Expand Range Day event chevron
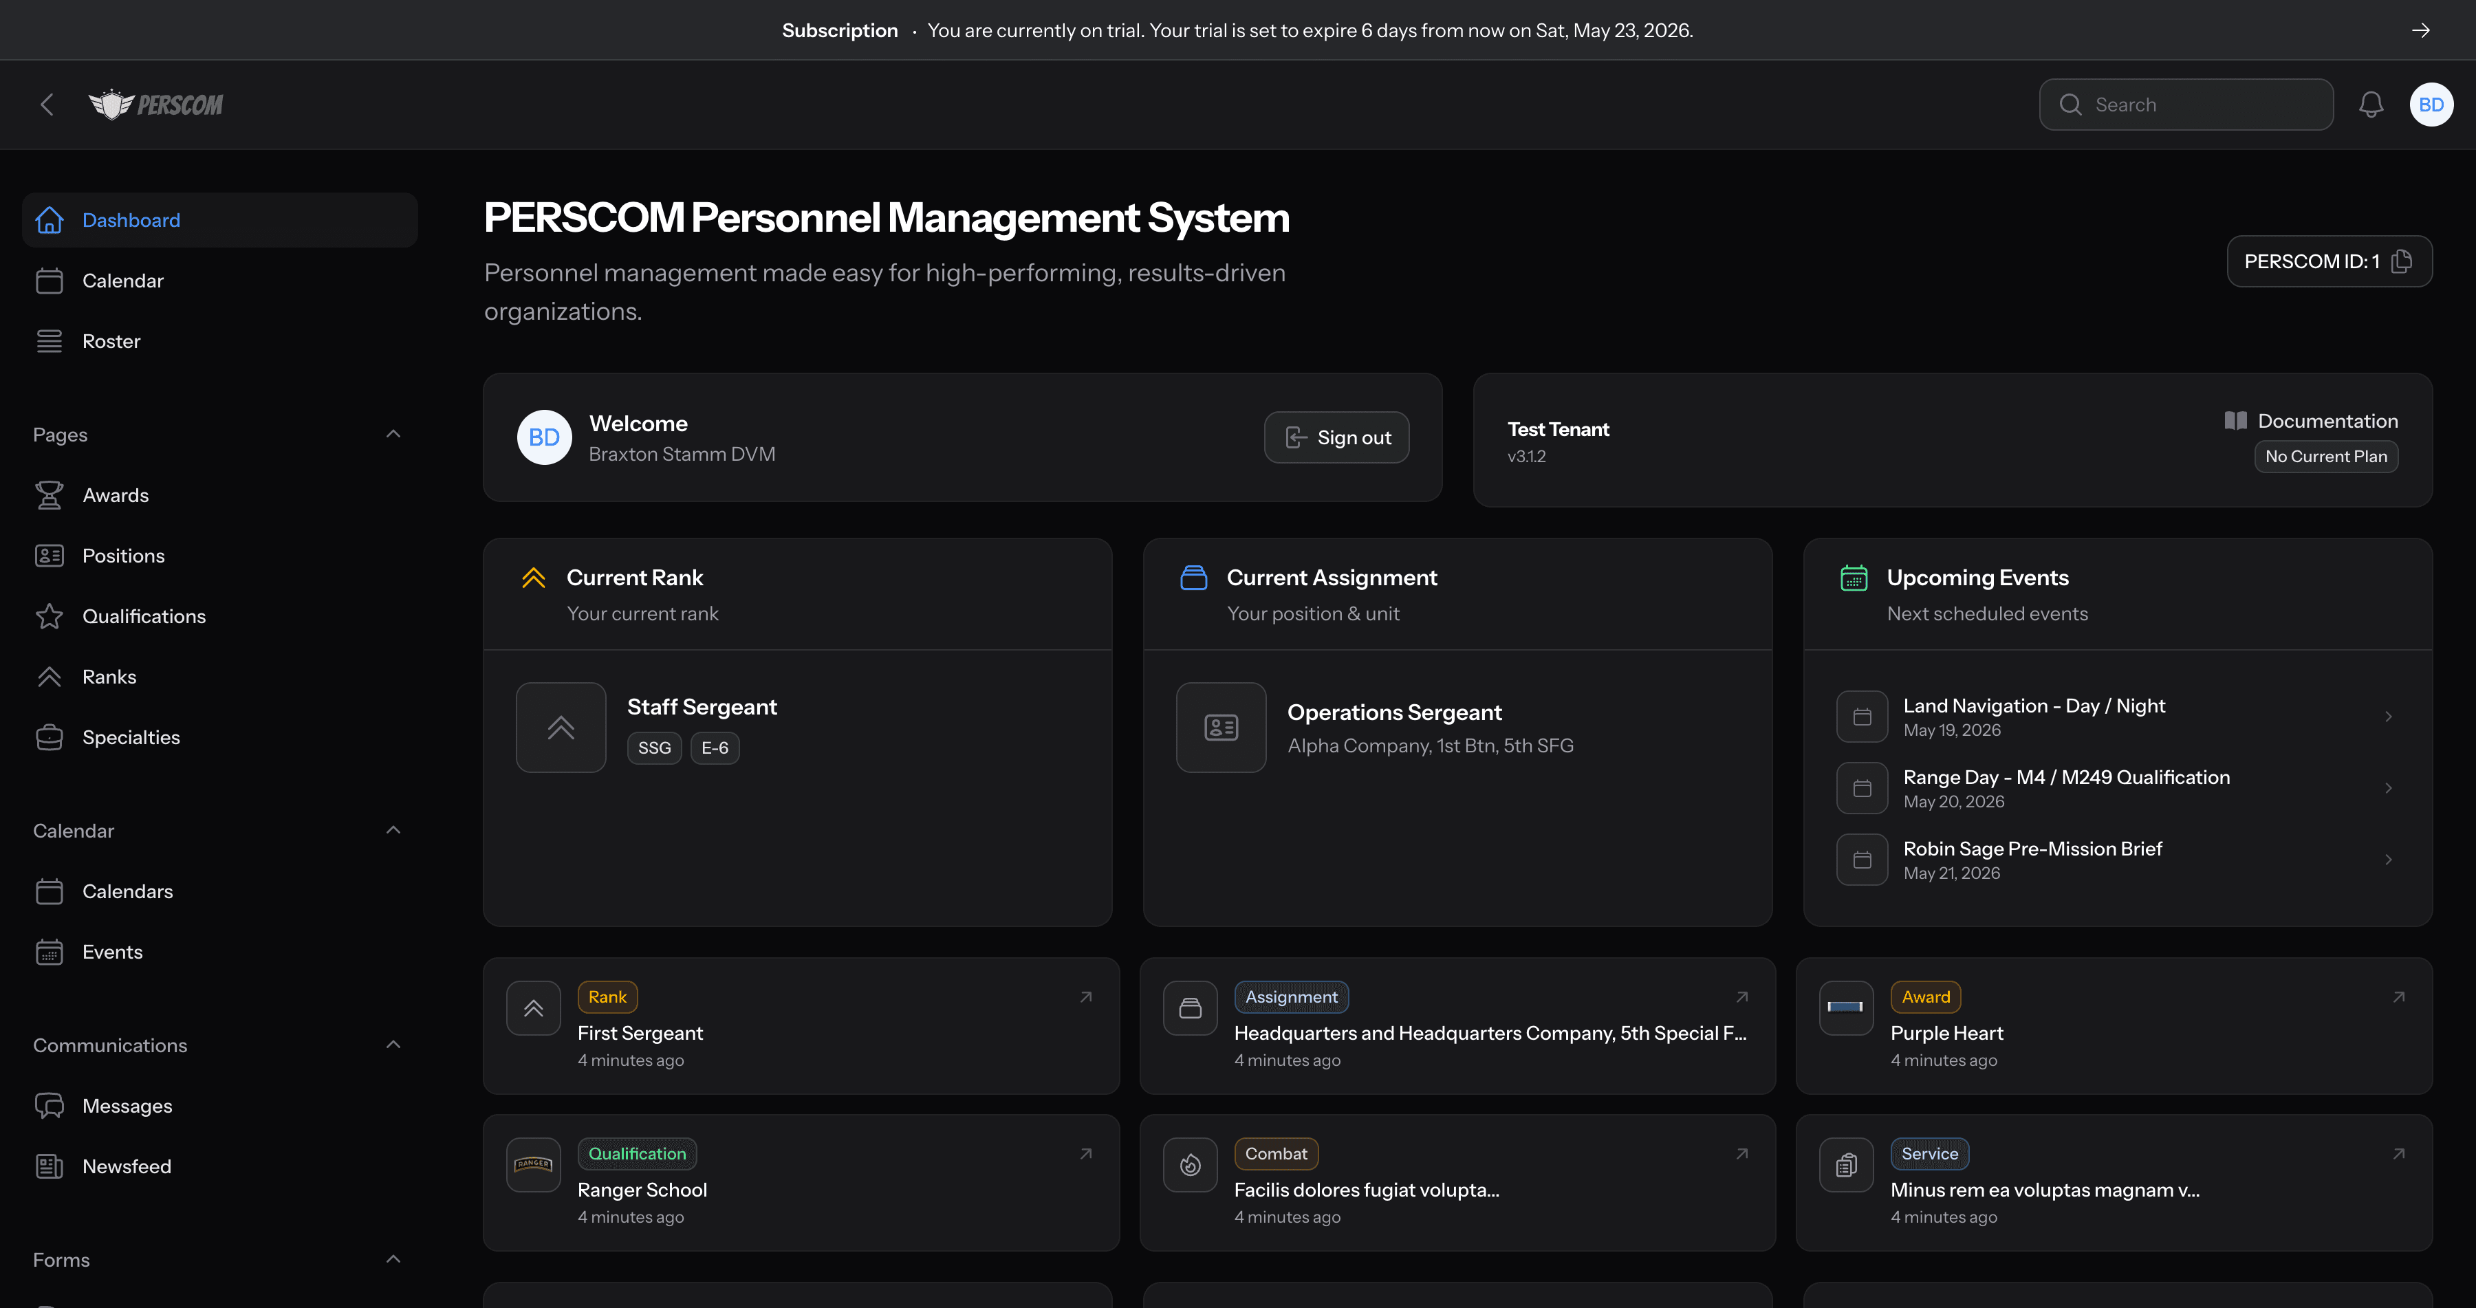The width and height of the screenshot is (2476, 1308). tap(2389, 788)
